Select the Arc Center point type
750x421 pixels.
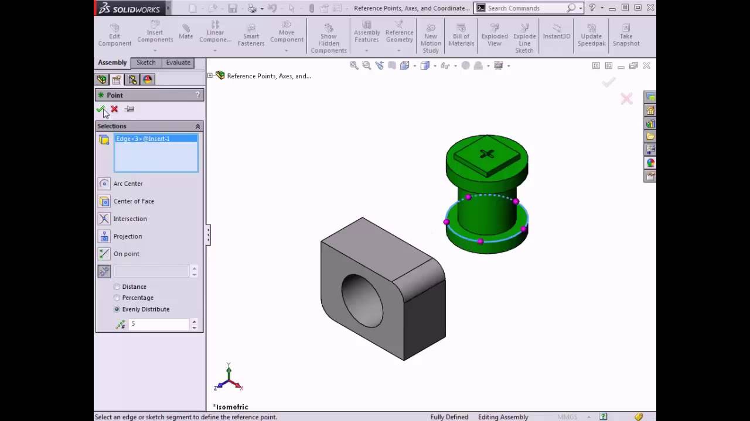[x=104, y=184]
